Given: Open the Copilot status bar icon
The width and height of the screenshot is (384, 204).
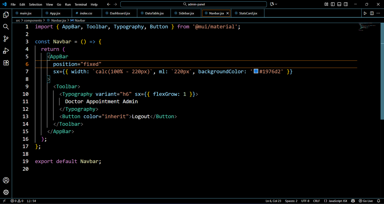Looking at the screenshot, I should click(x=353, y=201).
